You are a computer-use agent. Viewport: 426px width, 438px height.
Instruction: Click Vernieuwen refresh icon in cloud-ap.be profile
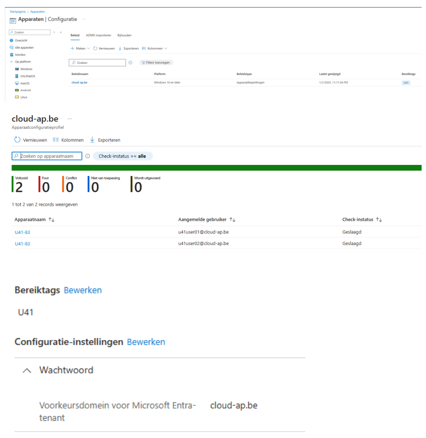coord(17,140)
